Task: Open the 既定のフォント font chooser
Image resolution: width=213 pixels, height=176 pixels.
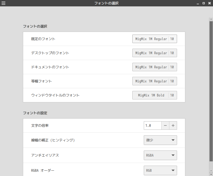Action: point(155,39)
